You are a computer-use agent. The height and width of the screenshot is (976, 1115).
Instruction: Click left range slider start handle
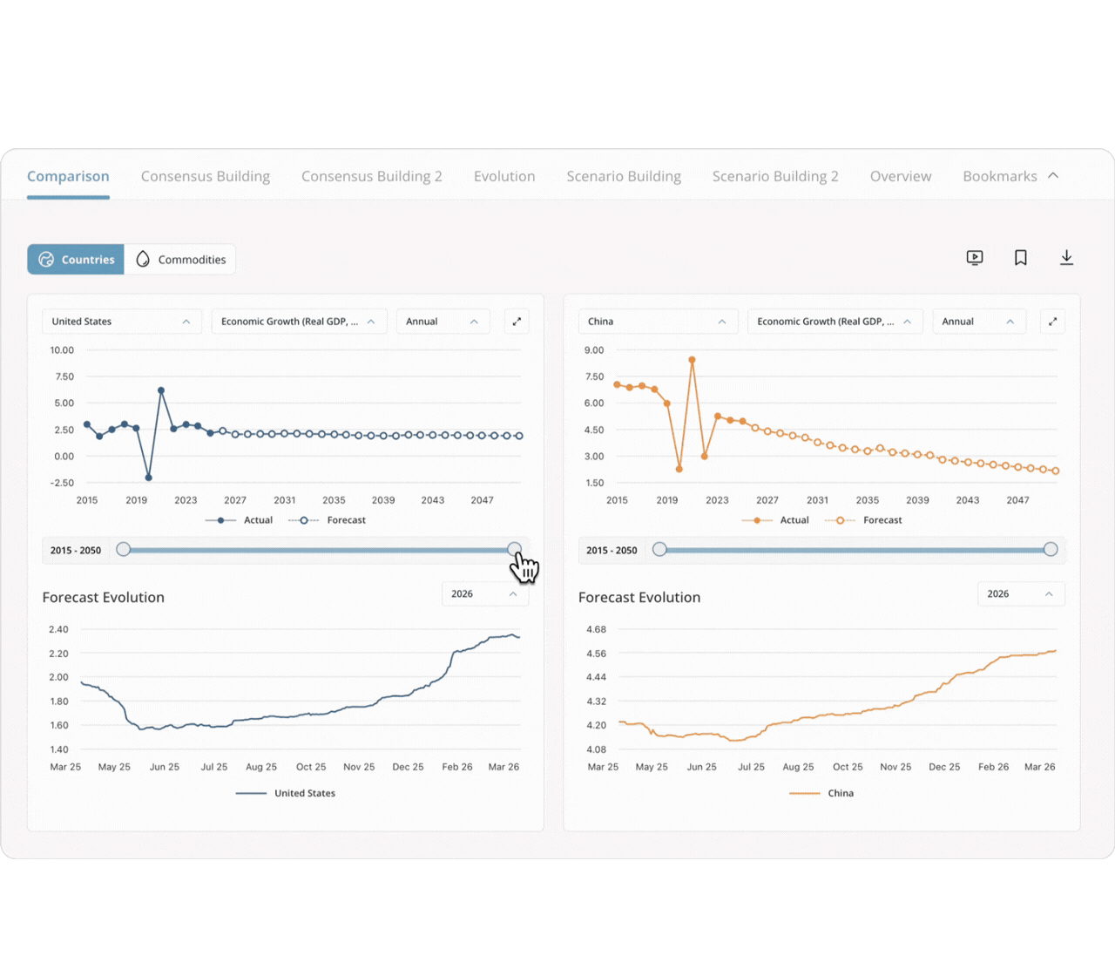[x=124, y=549]
